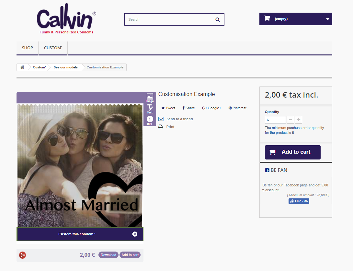This screenshot has height=271, width=353.
Task: Click the Print link
Action: pos(170,127)
